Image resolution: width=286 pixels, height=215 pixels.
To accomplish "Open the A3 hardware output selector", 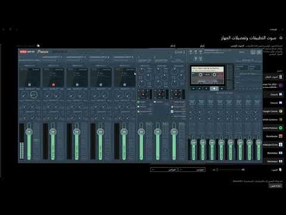I will tap(201, 51).
